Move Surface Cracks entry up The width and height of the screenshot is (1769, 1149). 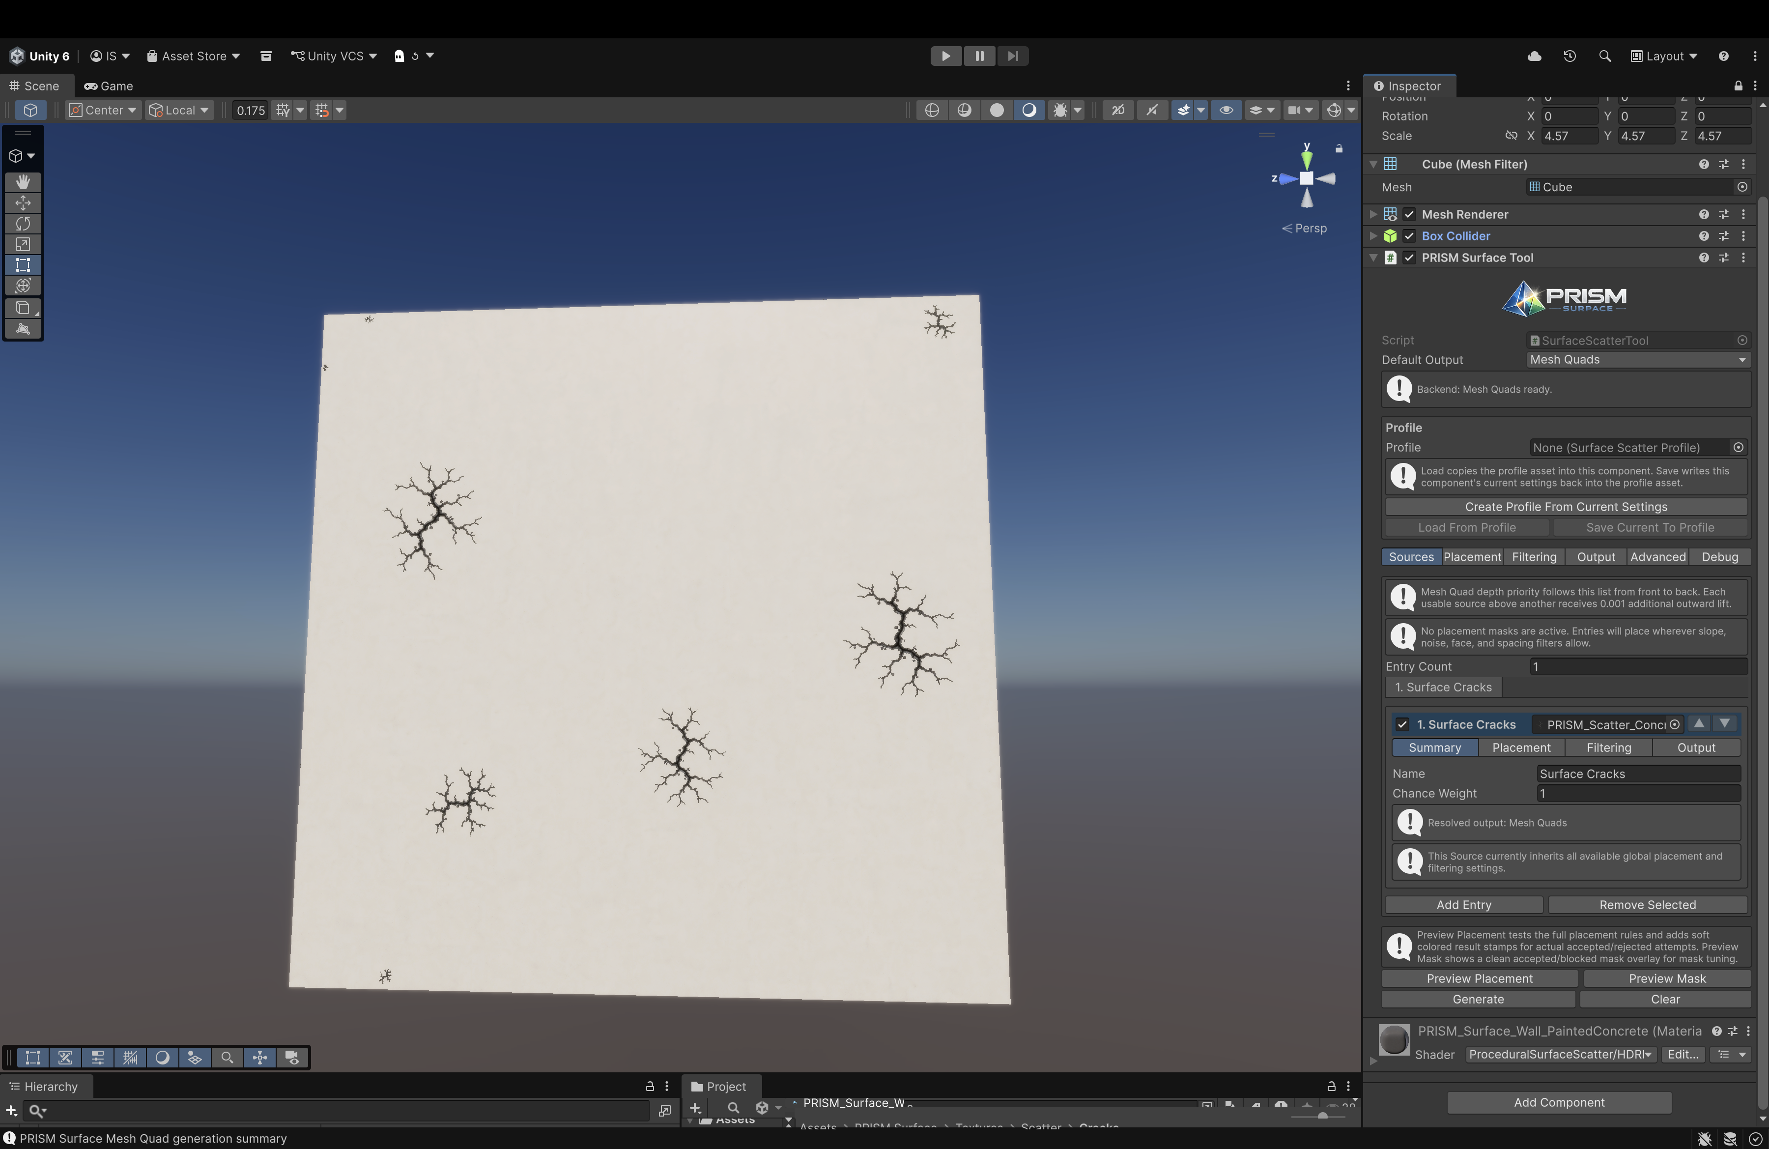1698,723
